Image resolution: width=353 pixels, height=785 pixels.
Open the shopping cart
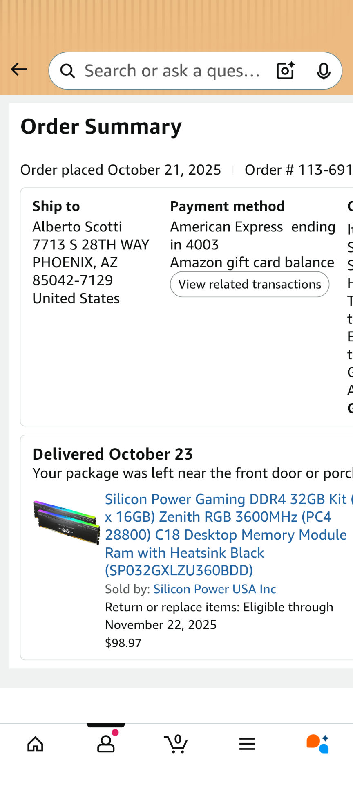176,744
